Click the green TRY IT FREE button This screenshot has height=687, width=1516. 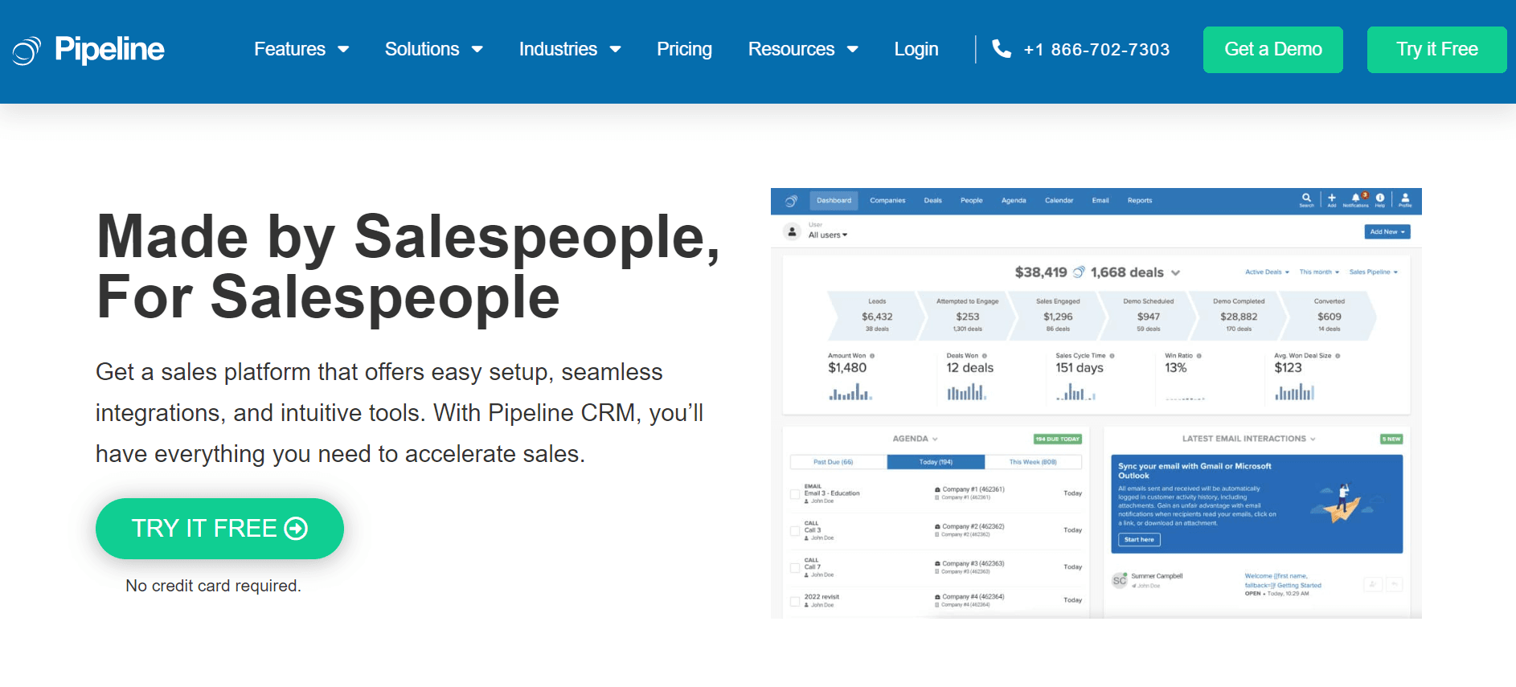pos(219,529)
